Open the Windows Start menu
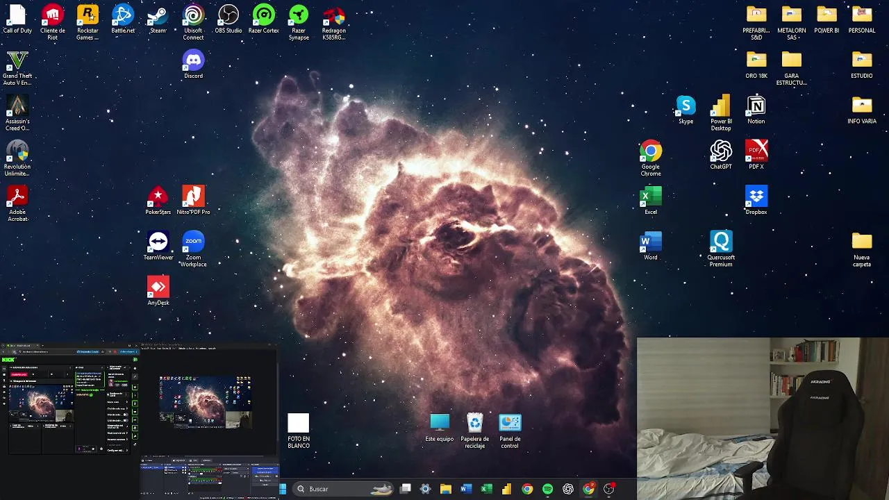Image resolution: width=889 pixels, height=500 pixels. tap(283, 489)
